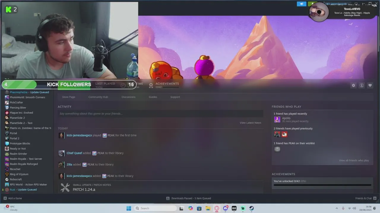The height and width of the screenshot is (213, 380).
Task: Click the Plague Inc: Evolved icon
Action: (x=7, y=113)
